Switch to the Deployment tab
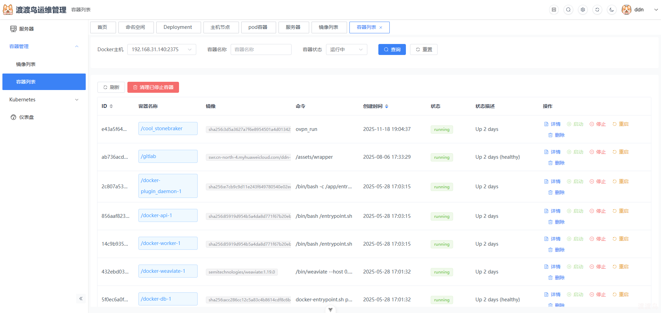The width and height of the screenshot is (661, 313). point(178,27)
